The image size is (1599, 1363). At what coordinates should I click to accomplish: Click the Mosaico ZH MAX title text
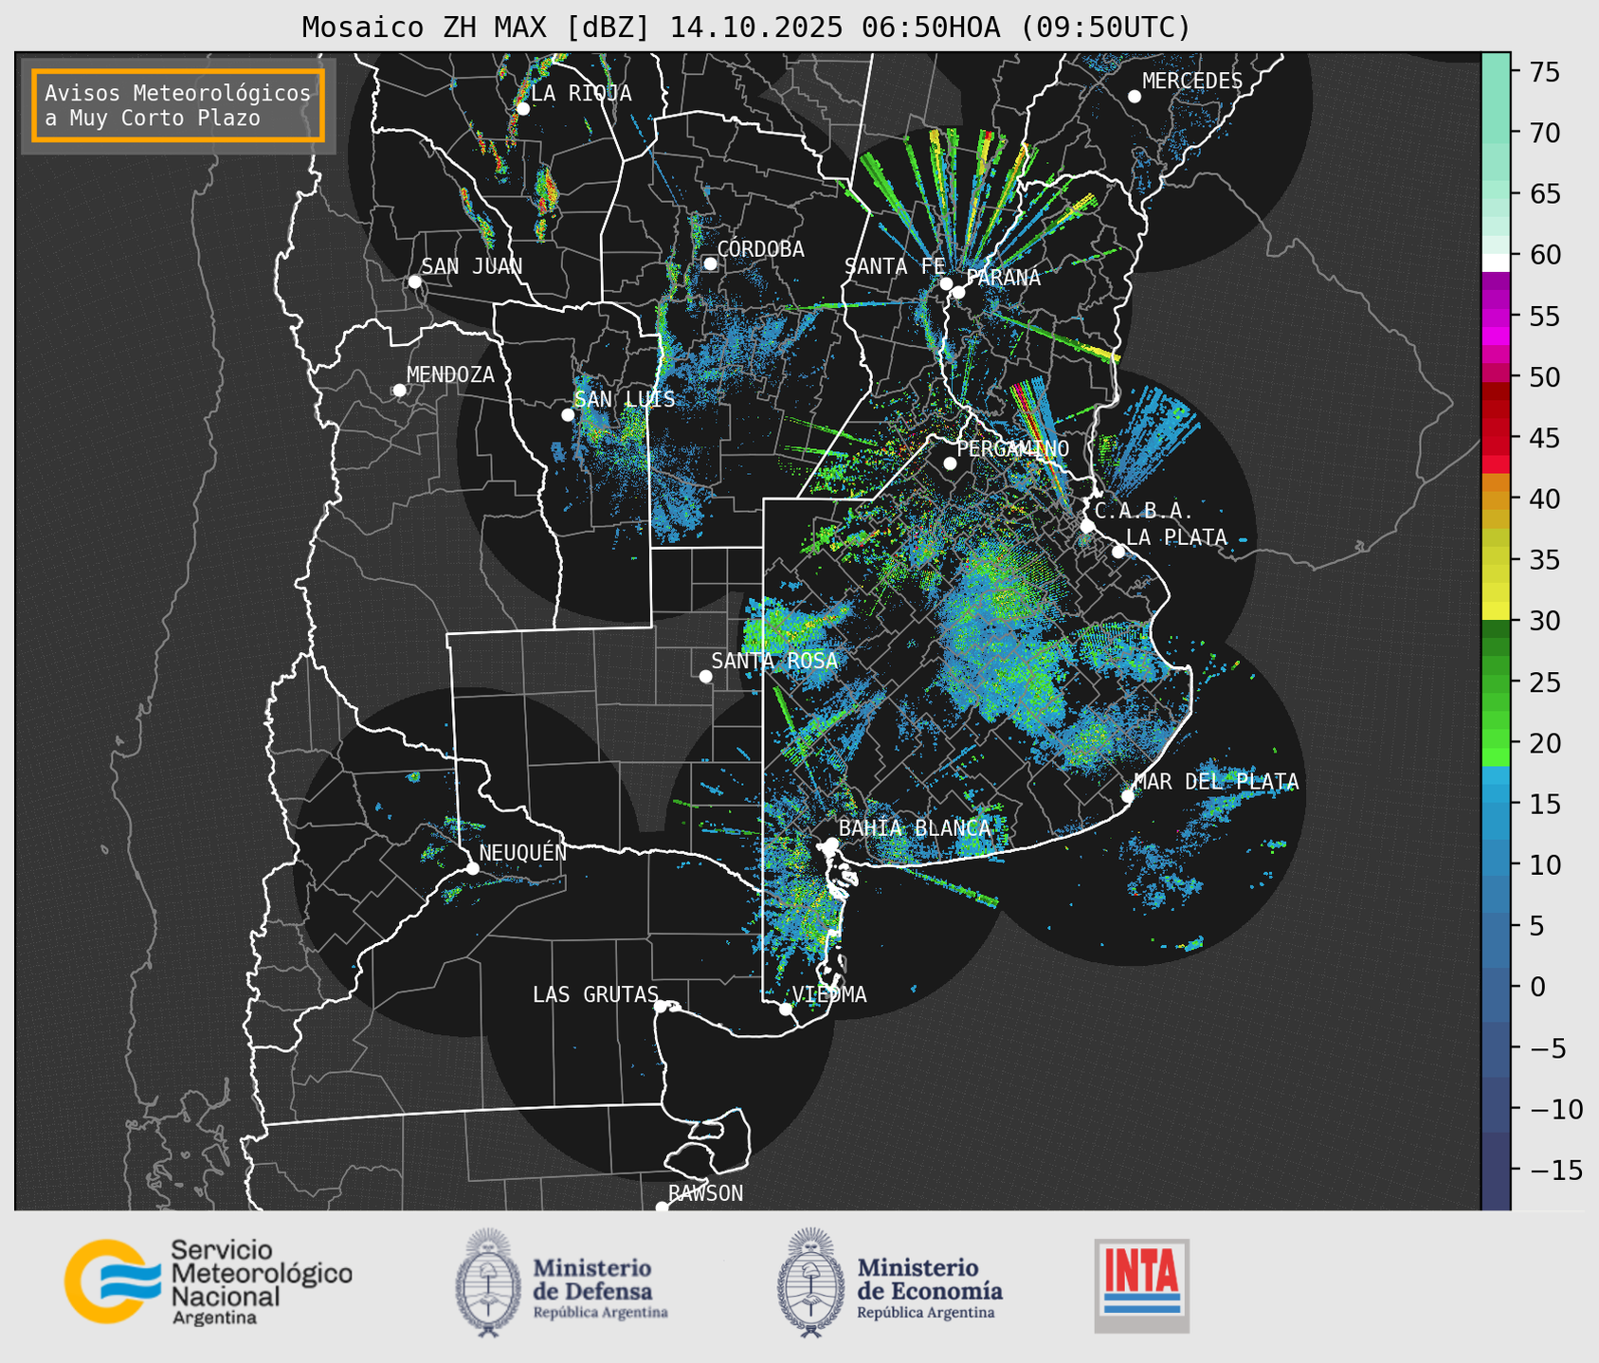coord(746,27)
